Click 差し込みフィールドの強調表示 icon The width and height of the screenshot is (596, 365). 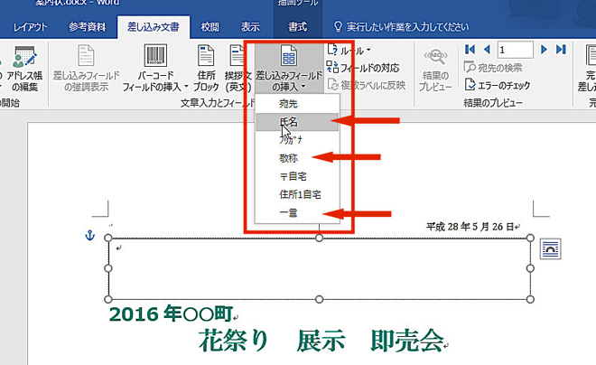(x=86, y=55)
